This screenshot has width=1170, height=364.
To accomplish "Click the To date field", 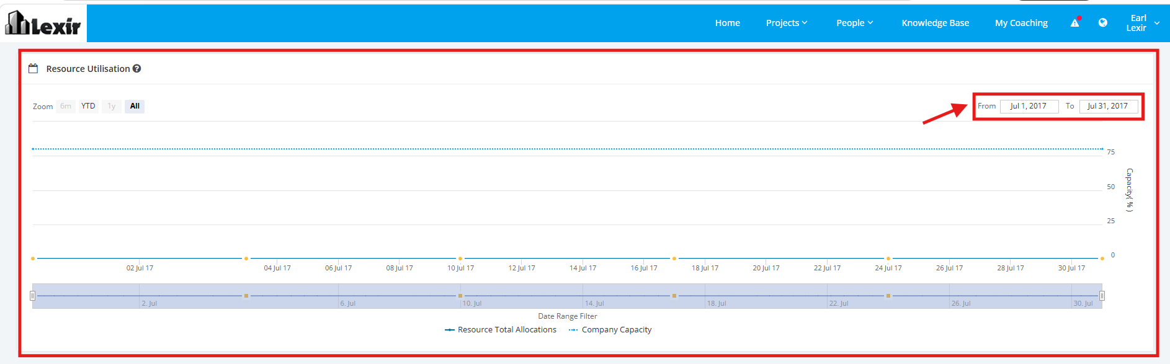I will (1109, 106).
